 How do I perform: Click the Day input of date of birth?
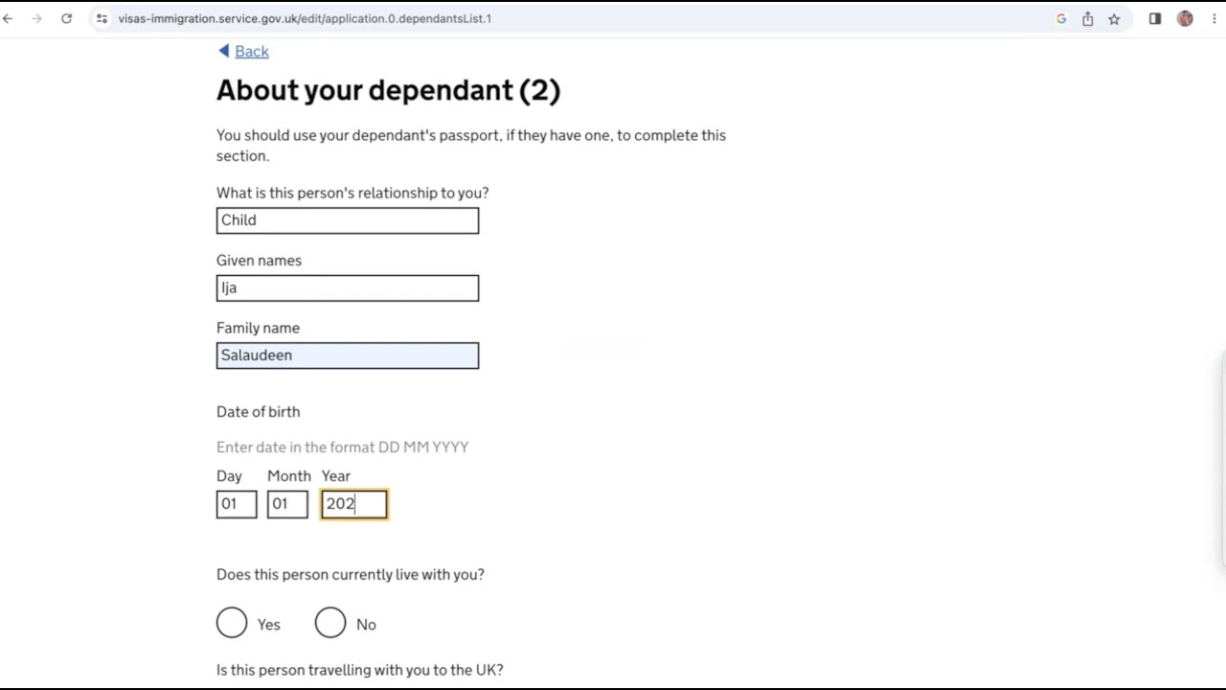237,504
